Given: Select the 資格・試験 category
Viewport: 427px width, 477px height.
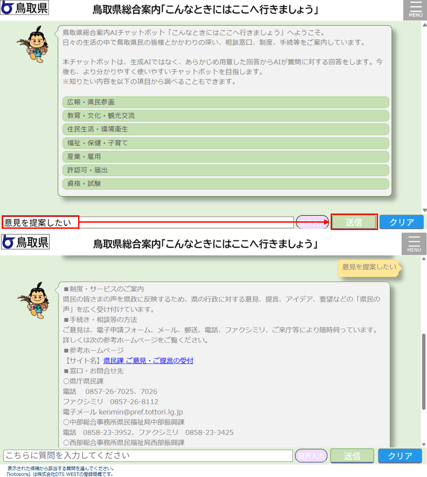Looking at the screenshot, I should 225,184.
